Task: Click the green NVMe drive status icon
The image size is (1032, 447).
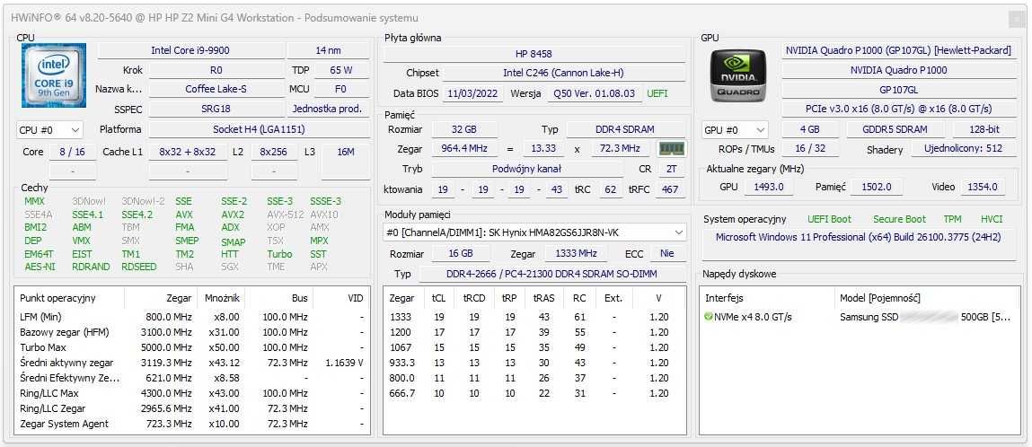Action: coord(708,317)
